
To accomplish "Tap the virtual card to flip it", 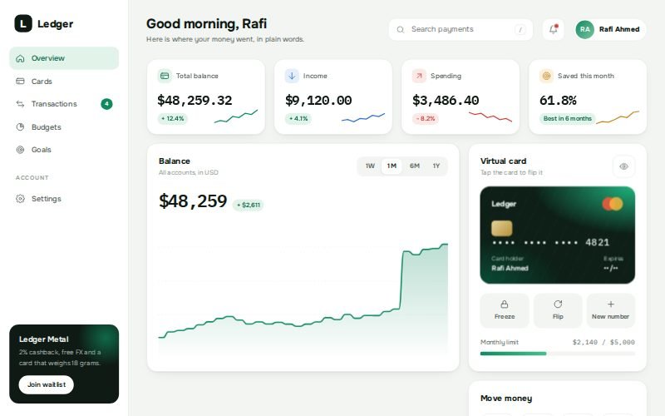I will [557, 235].
